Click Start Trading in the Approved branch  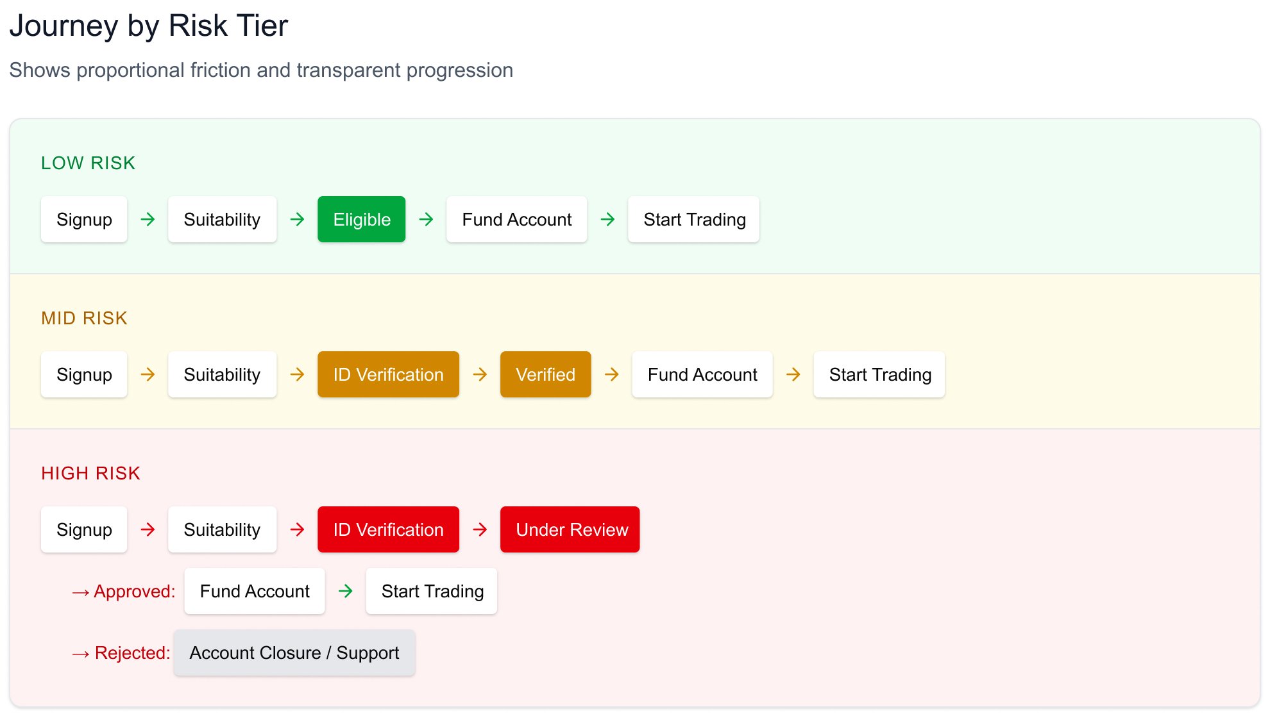[431, 591]
